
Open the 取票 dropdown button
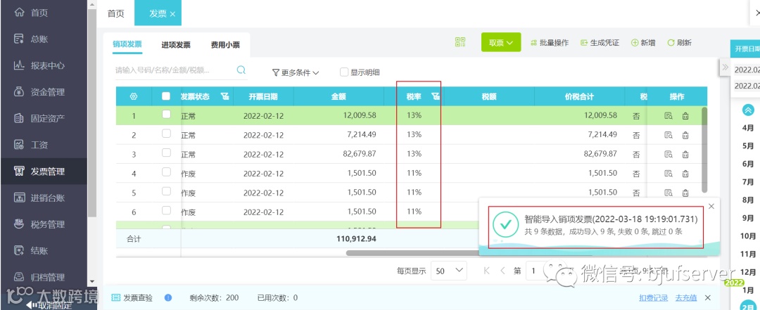tap(501, 42)
